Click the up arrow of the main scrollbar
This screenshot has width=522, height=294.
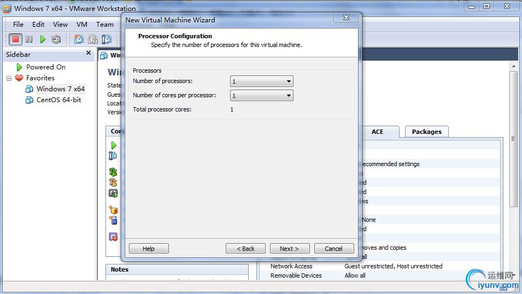pos(514,67)
